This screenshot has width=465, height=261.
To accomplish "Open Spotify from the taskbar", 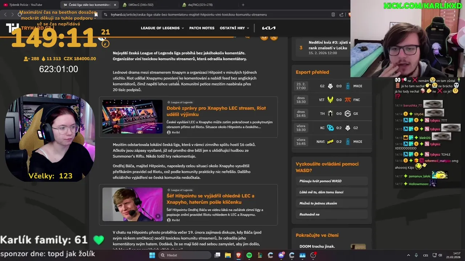I will pos(249,255).
